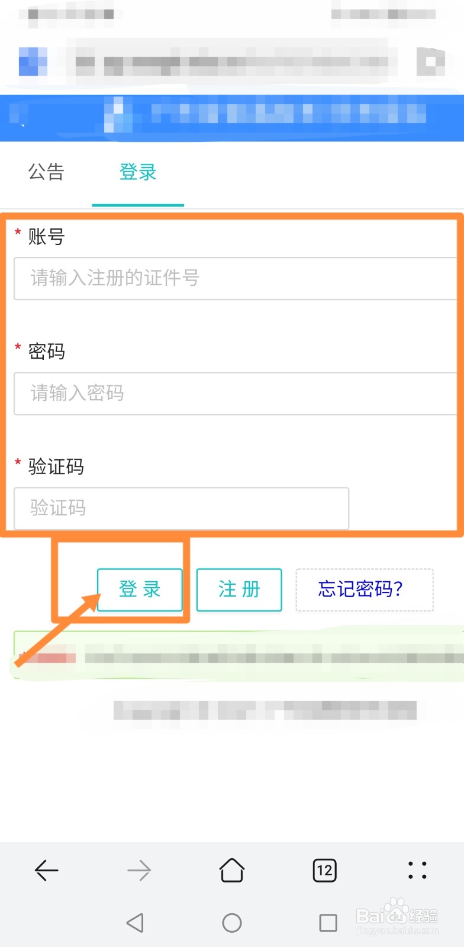464x947 pixels.
Task: Switch to the 公告 tab
Action: click(x=46, y=172)
